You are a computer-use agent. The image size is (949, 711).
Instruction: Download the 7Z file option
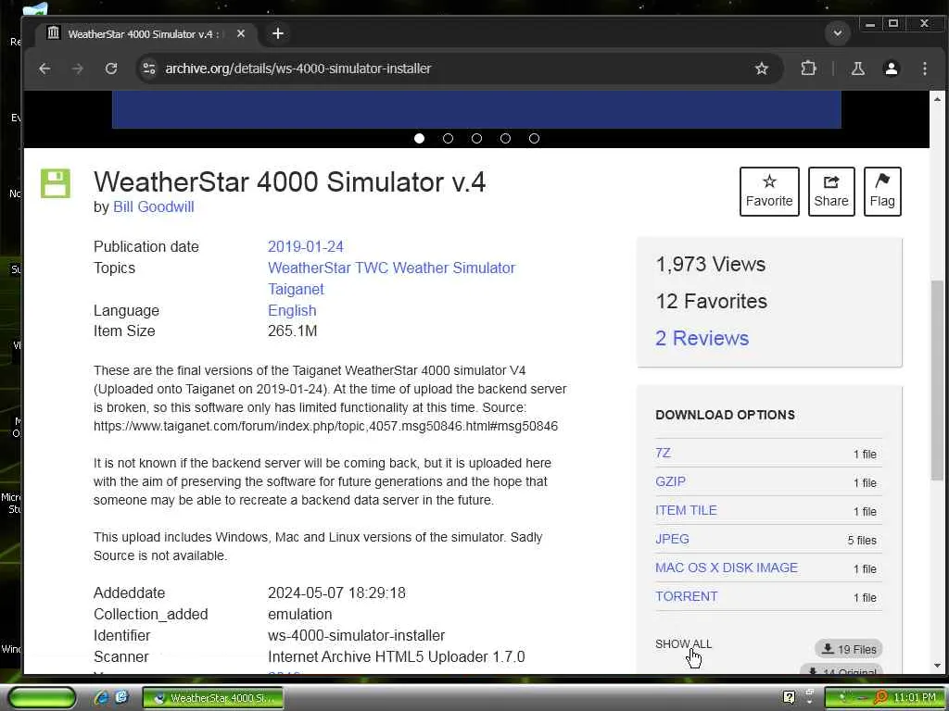pyautogui.click(x=663, y=453)
